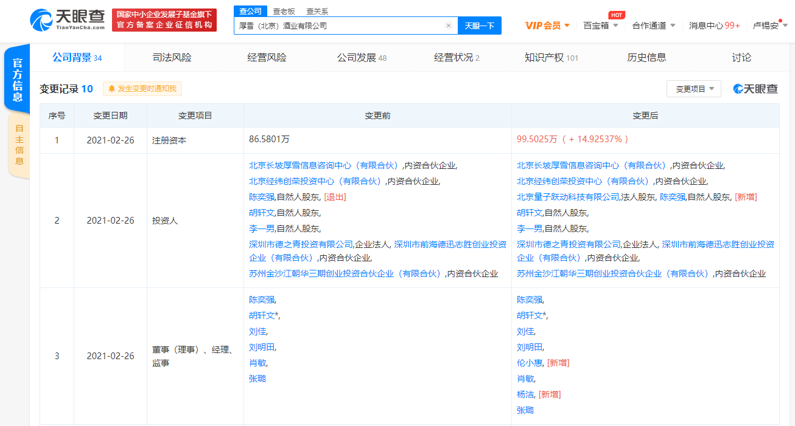Open the 知识产权 tab

[x=552, y=58]
